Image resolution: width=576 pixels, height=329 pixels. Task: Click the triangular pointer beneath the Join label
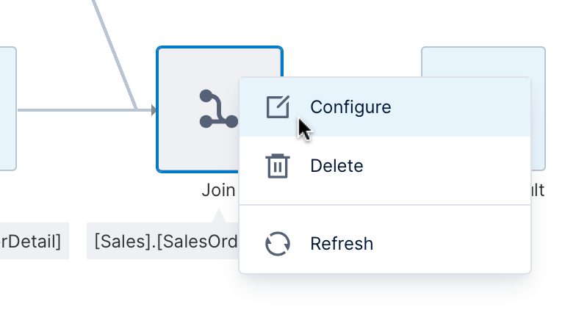point(219,216)
